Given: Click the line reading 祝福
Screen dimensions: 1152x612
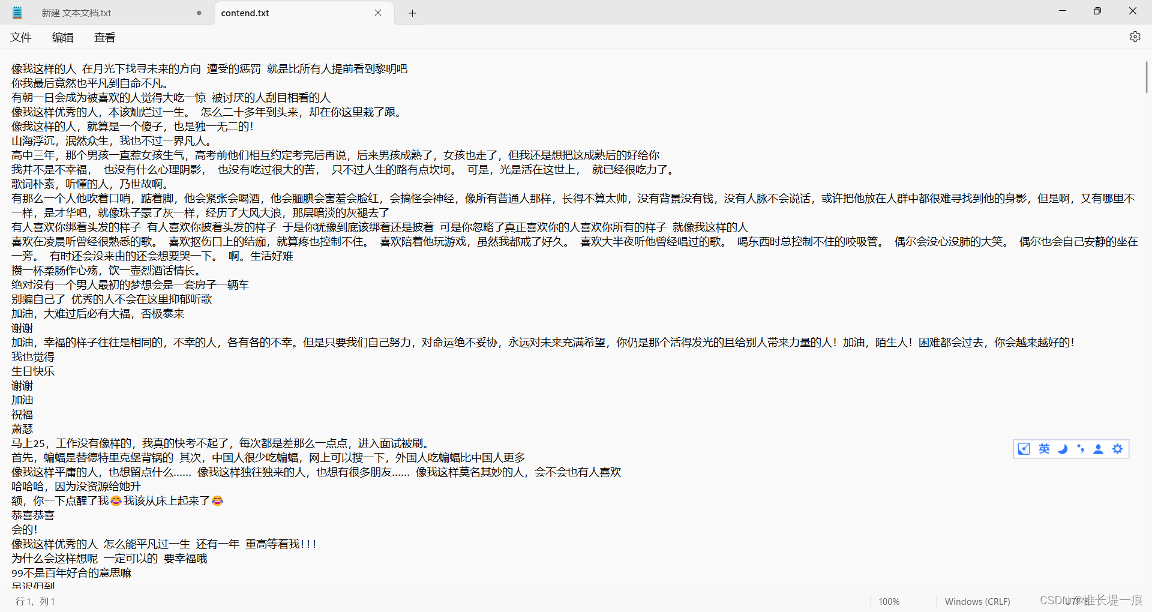Looking at the screenshot, I should [x=22, y=415].
